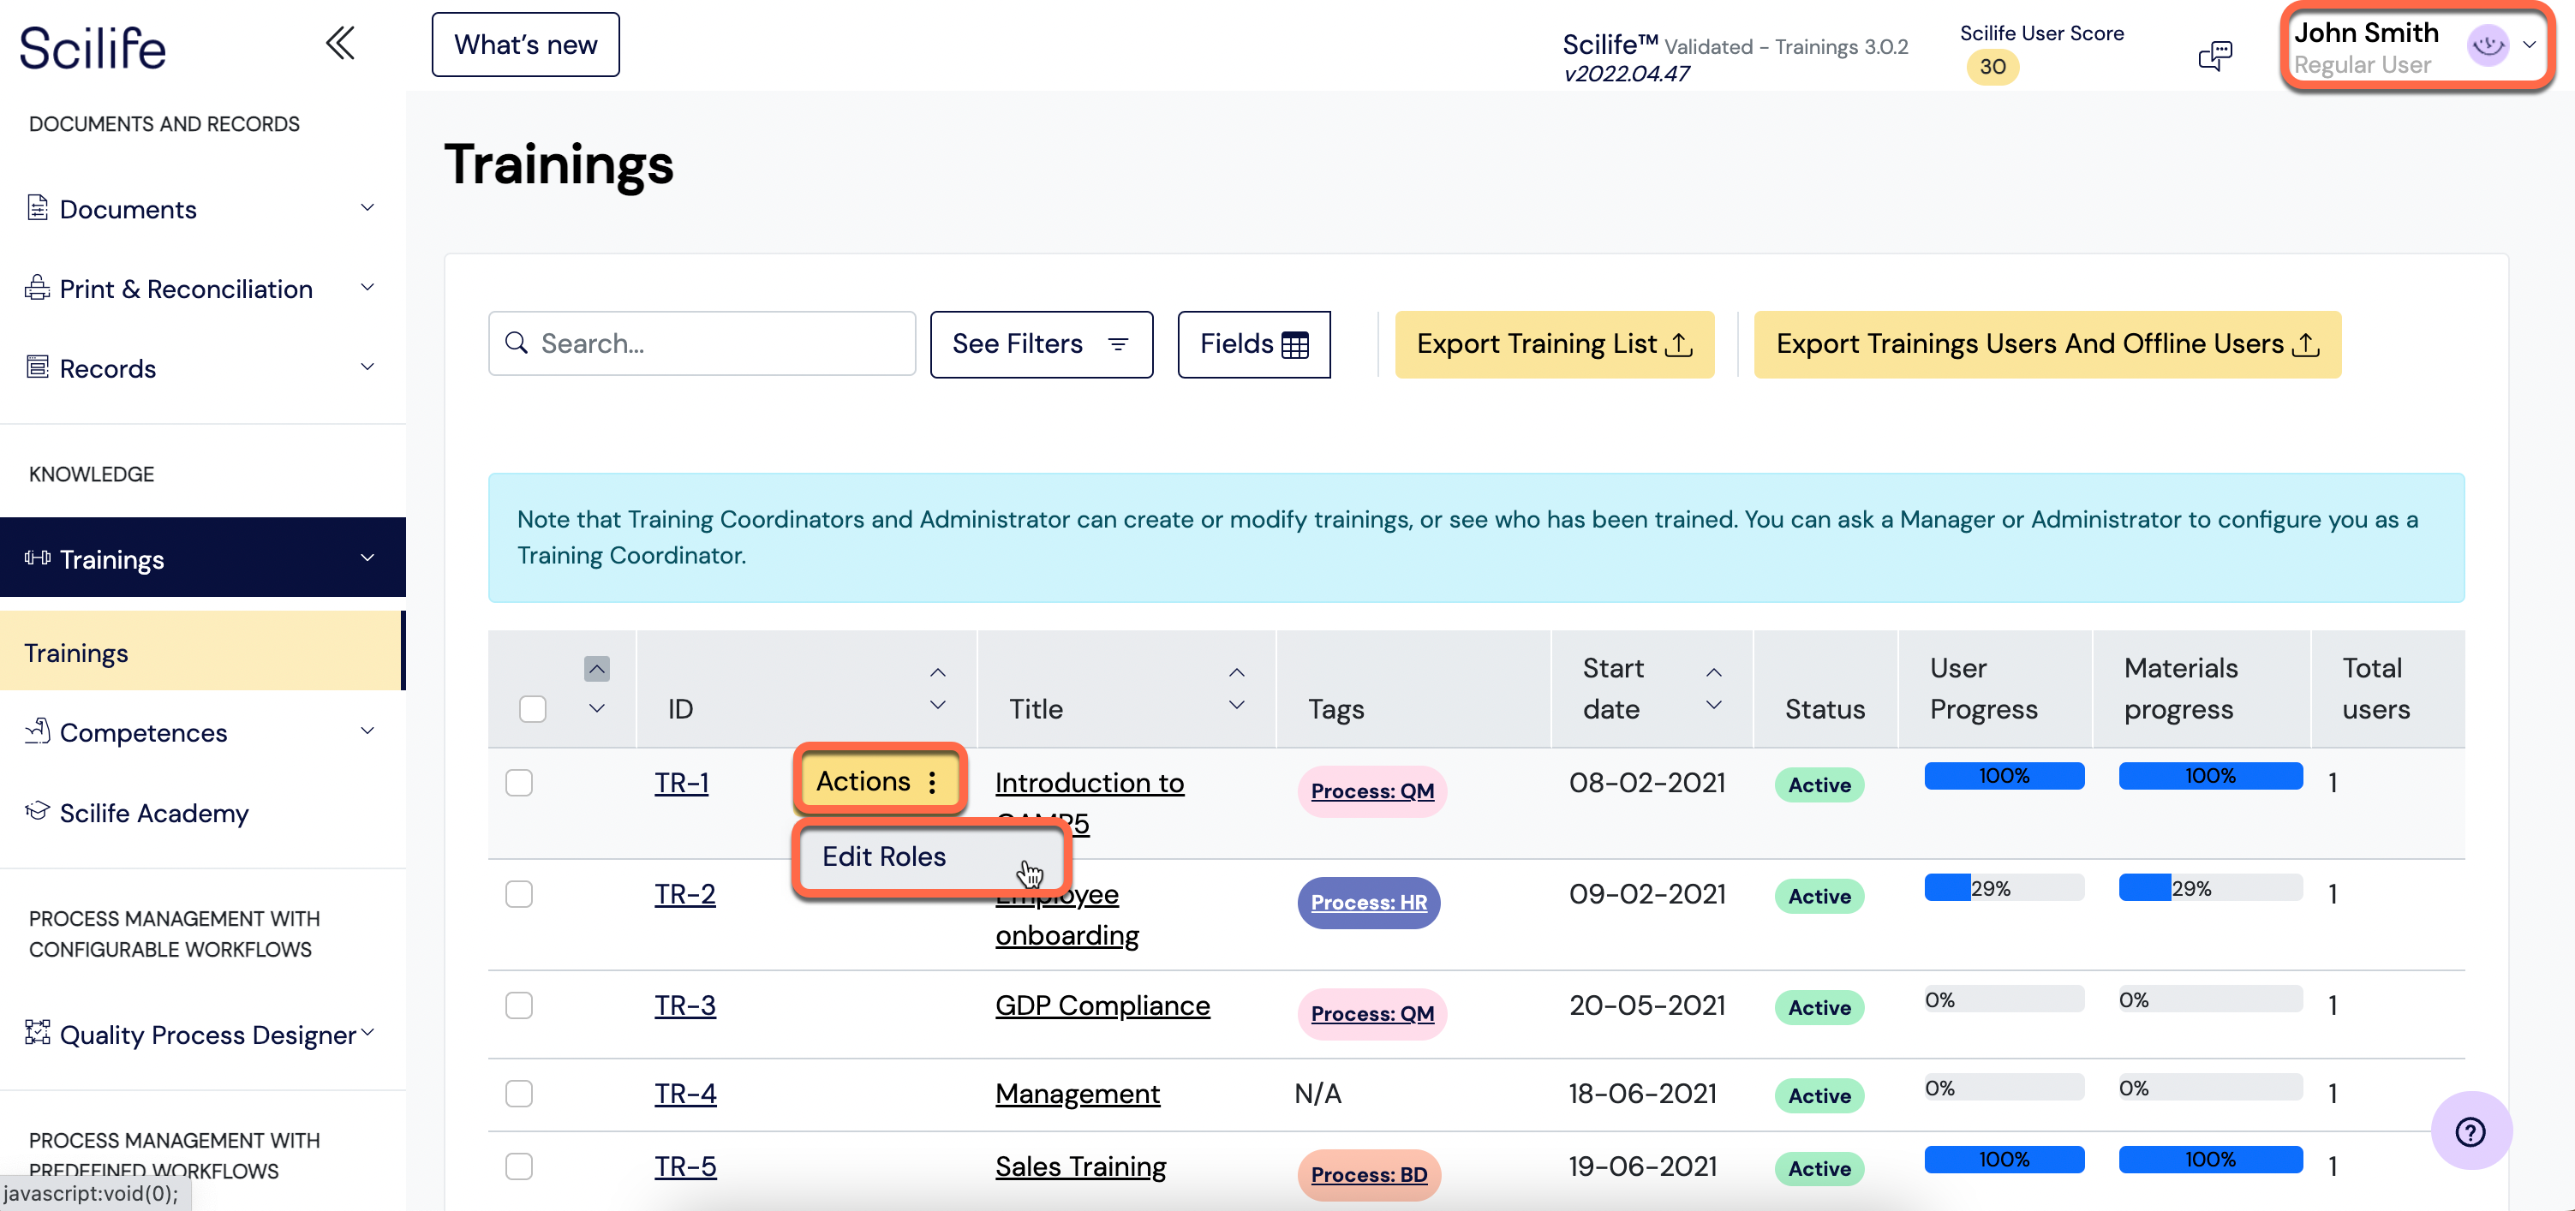The height and width of the screenshot is (1211, 2575).
Task: Click the feedback chat bubble icon
Action: click(x=2215, y=55)
